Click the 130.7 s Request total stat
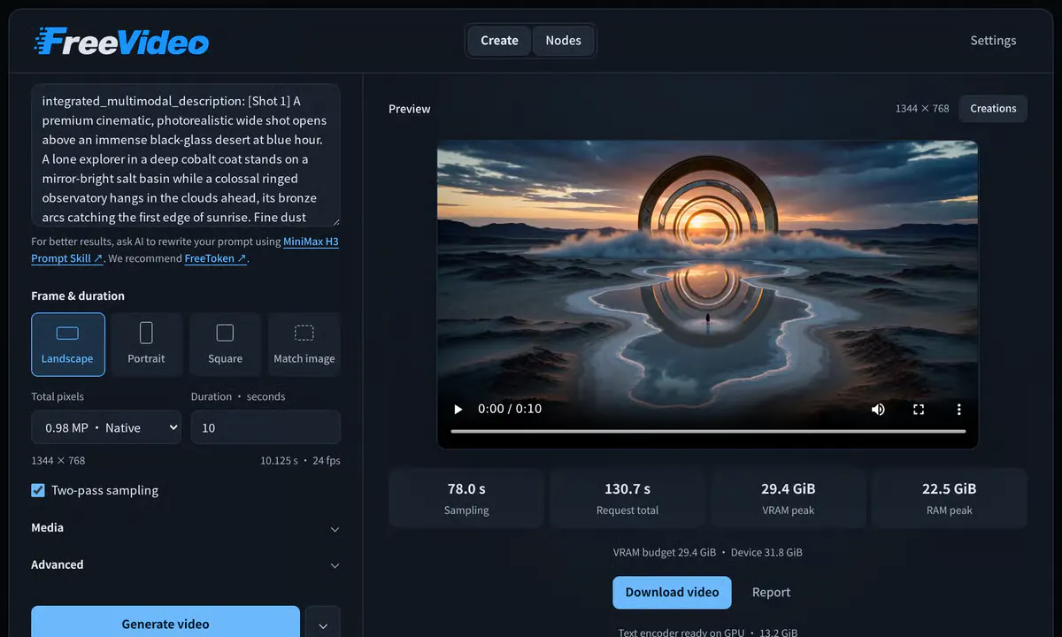This screenshot has height=637, width=1062. tap(627, 498)
